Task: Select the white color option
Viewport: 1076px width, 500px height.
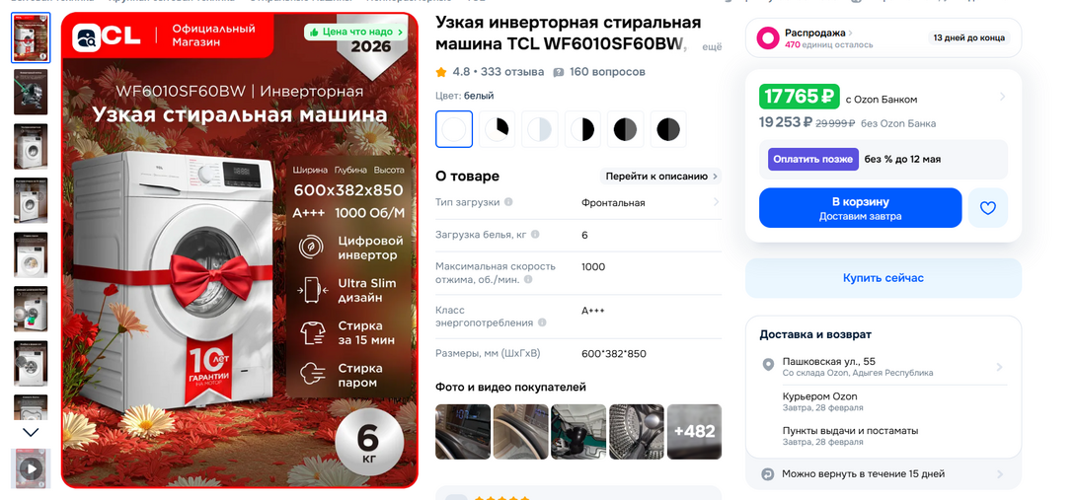Action: point(453,129)
